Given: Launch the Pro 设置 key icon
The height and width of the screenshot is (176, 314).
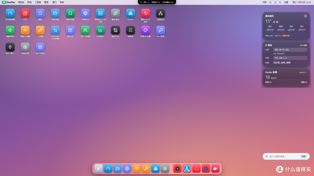Looking at the screenshot, I should point(160,30).
